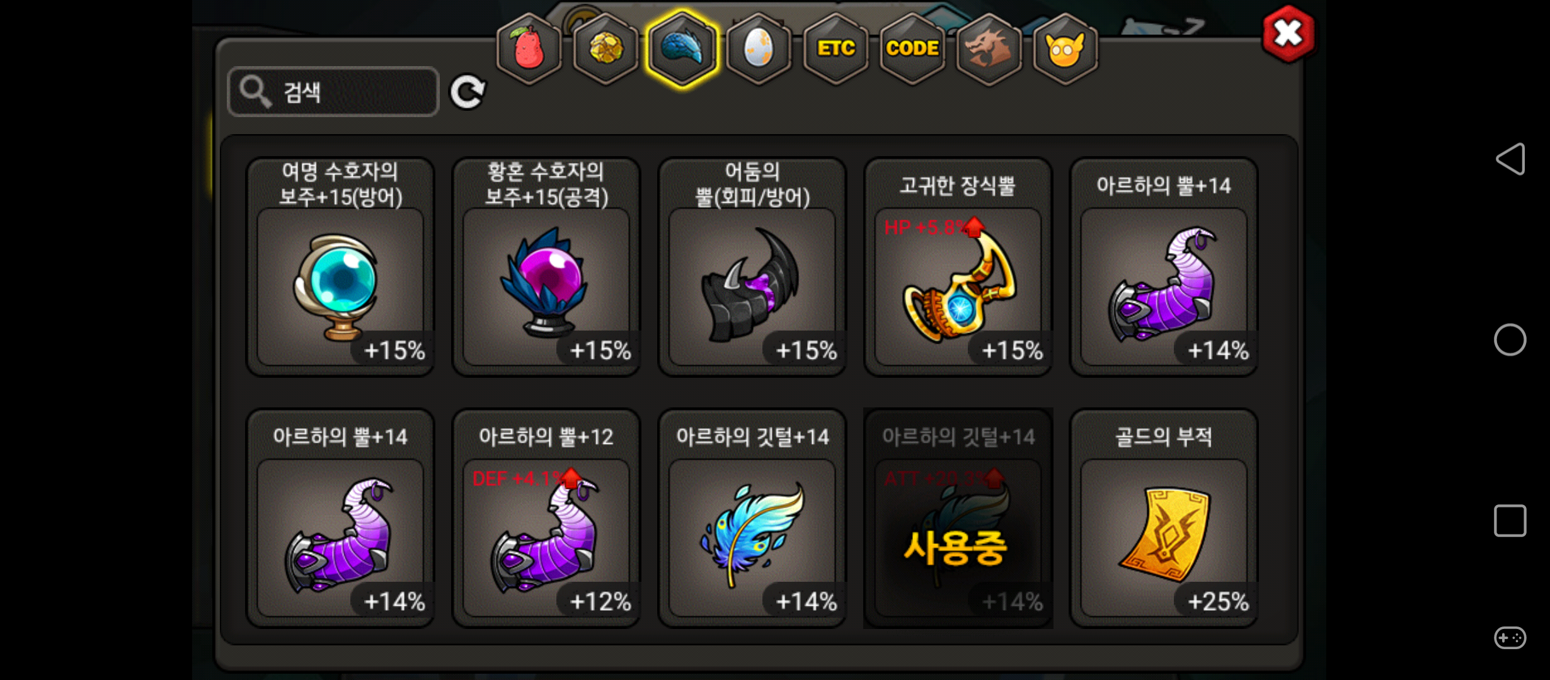Open the gold nugget category tab
Screen dimensions: 1550x680
tap(606, 48)
